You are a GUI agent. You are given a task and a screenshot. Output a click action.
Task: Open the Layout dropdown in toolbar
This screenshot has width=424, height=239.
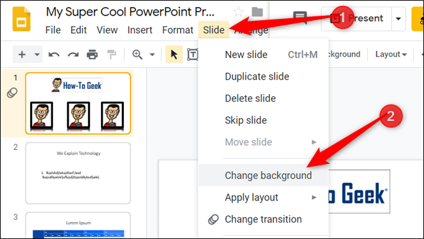[x=391, y=54]
